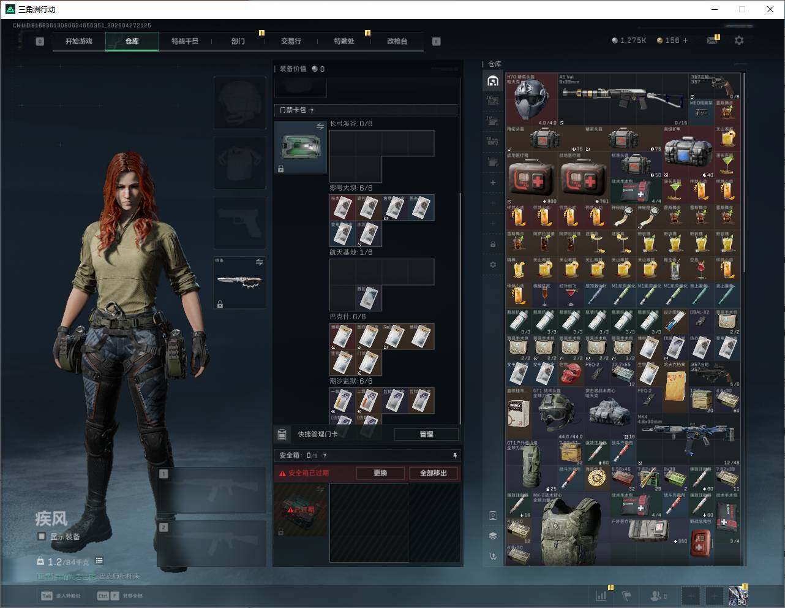Click the stack layers icon in warehouse sidebar

click(x=493, y=536)
